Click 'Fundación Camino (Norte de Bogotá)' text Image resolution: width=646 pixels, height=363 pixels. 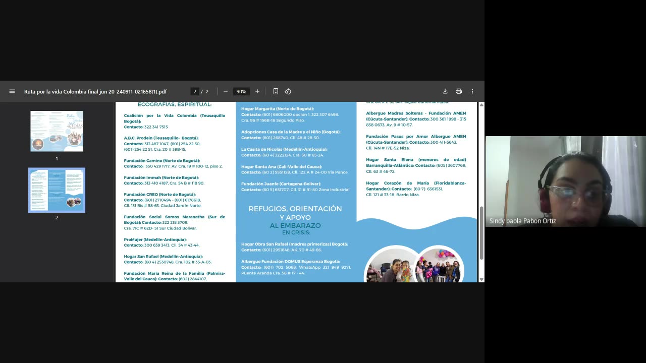[162, 161]
